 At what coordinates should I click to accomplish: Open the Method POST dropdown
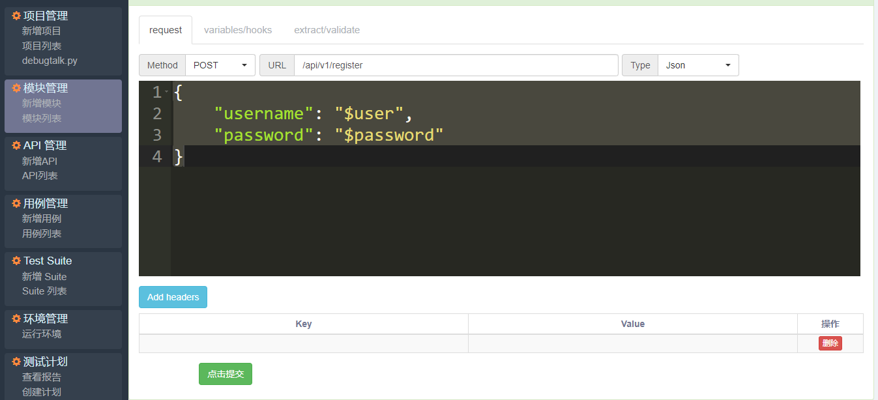click(220, 65)
